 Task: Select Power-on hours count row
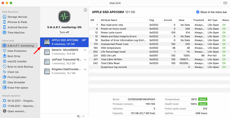pyautogui.click(x=159, y=29)
